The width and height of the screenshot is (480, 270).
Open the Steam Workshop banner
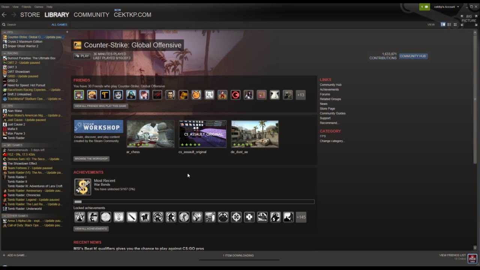99,126
